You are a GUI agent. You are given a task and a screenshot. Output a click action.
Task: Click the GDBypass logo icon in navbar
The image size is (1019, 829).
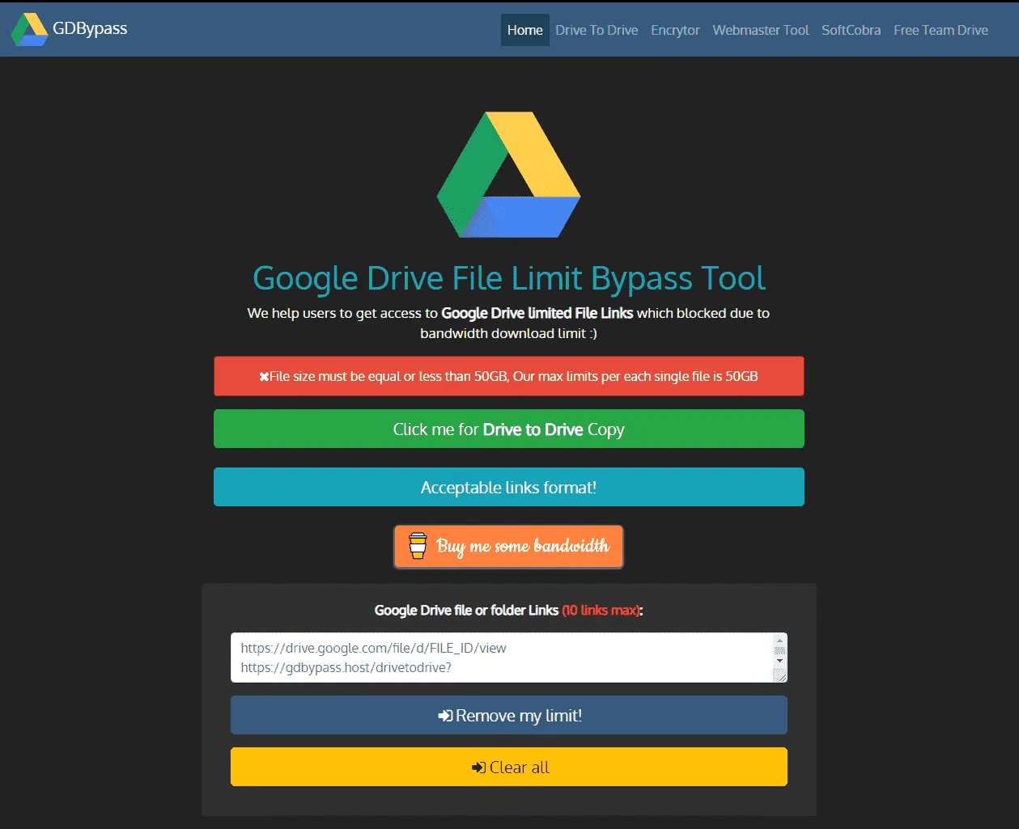pos(29,29)
